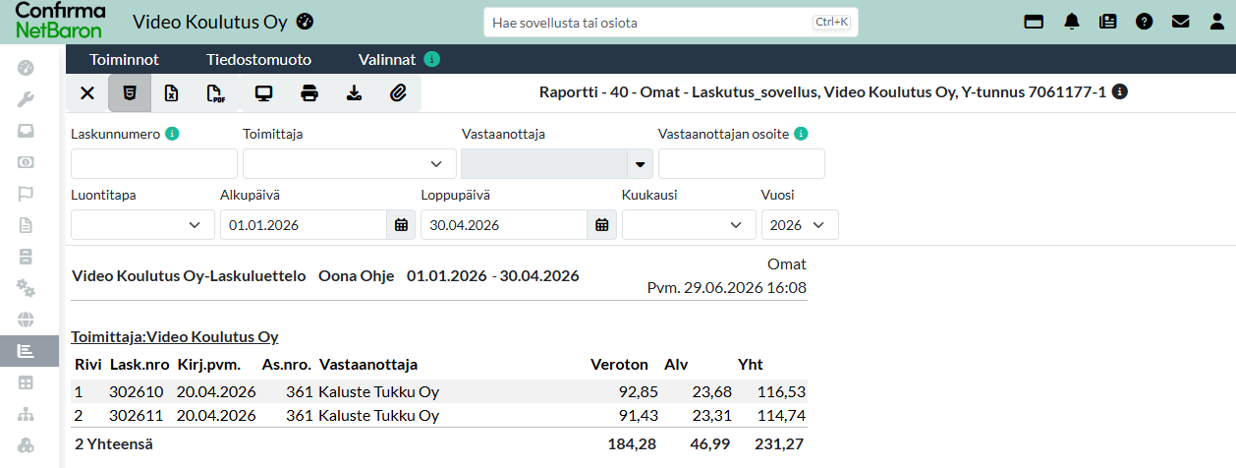Open messages envelope icon
Viewport: 1236px width, 468px height.
click(x=1181, y=22)
